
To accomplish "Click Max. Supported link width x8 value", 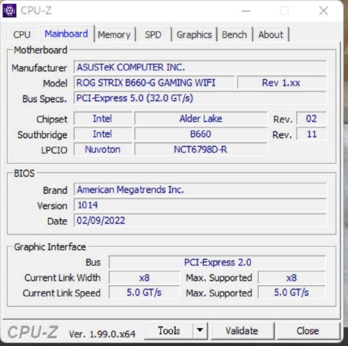I will point(291,278).
